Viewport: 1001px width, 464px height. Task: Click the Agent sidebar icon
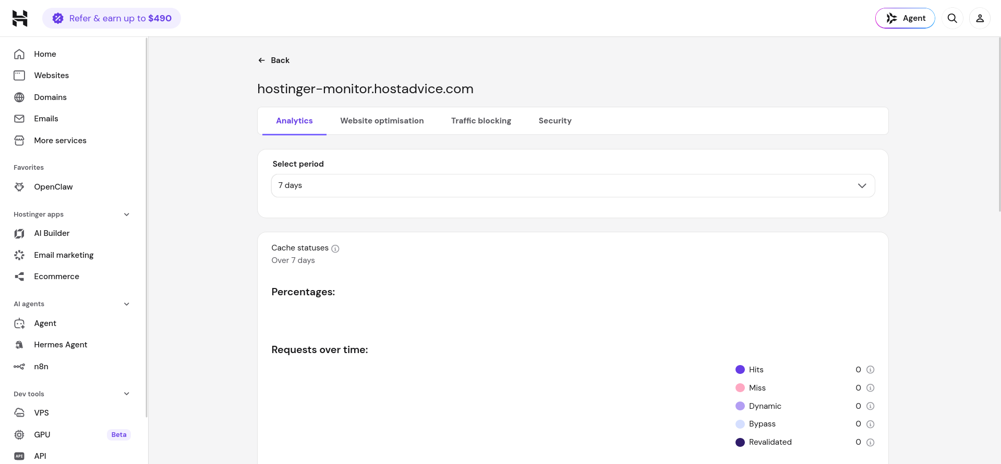19,323
